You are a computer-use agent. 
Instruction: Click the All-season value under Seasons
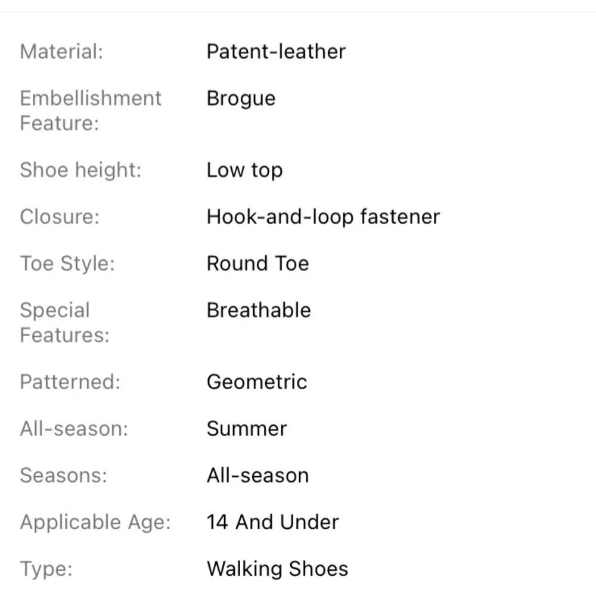[258, 476]
